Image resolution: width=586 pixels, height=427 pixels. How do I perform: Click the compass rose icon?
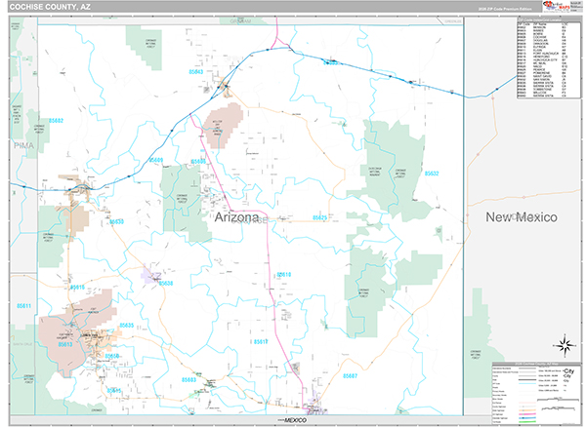[565, 345]
